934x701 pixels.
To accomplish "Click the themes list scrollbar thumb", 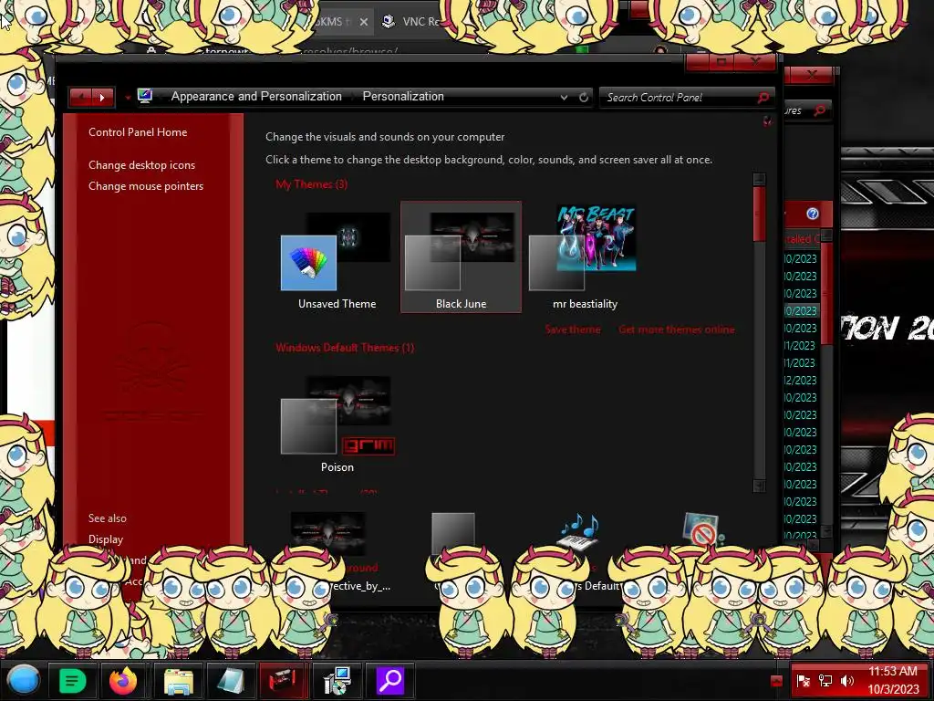I will tap(759, 214).
